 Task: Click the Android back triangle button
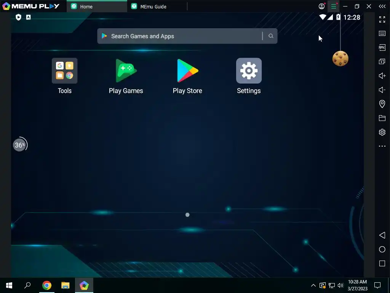(382, 235)
